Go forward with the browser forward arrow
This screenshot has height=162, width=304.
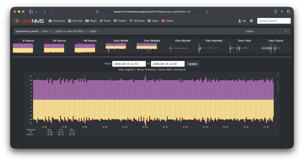[51, 12]
